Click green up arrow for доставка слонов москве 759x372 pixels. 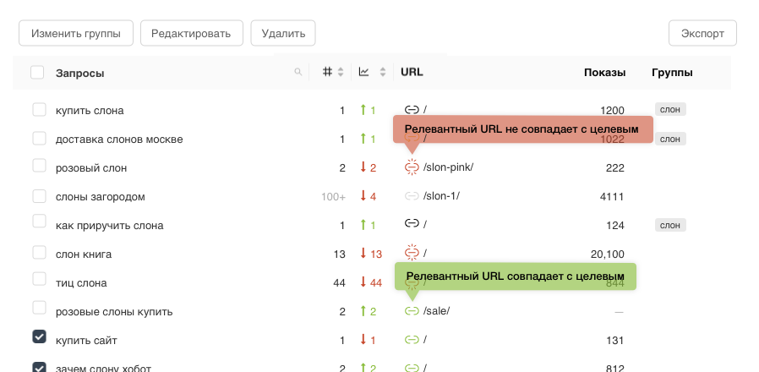pyautogui.click(x=363, y=139)
